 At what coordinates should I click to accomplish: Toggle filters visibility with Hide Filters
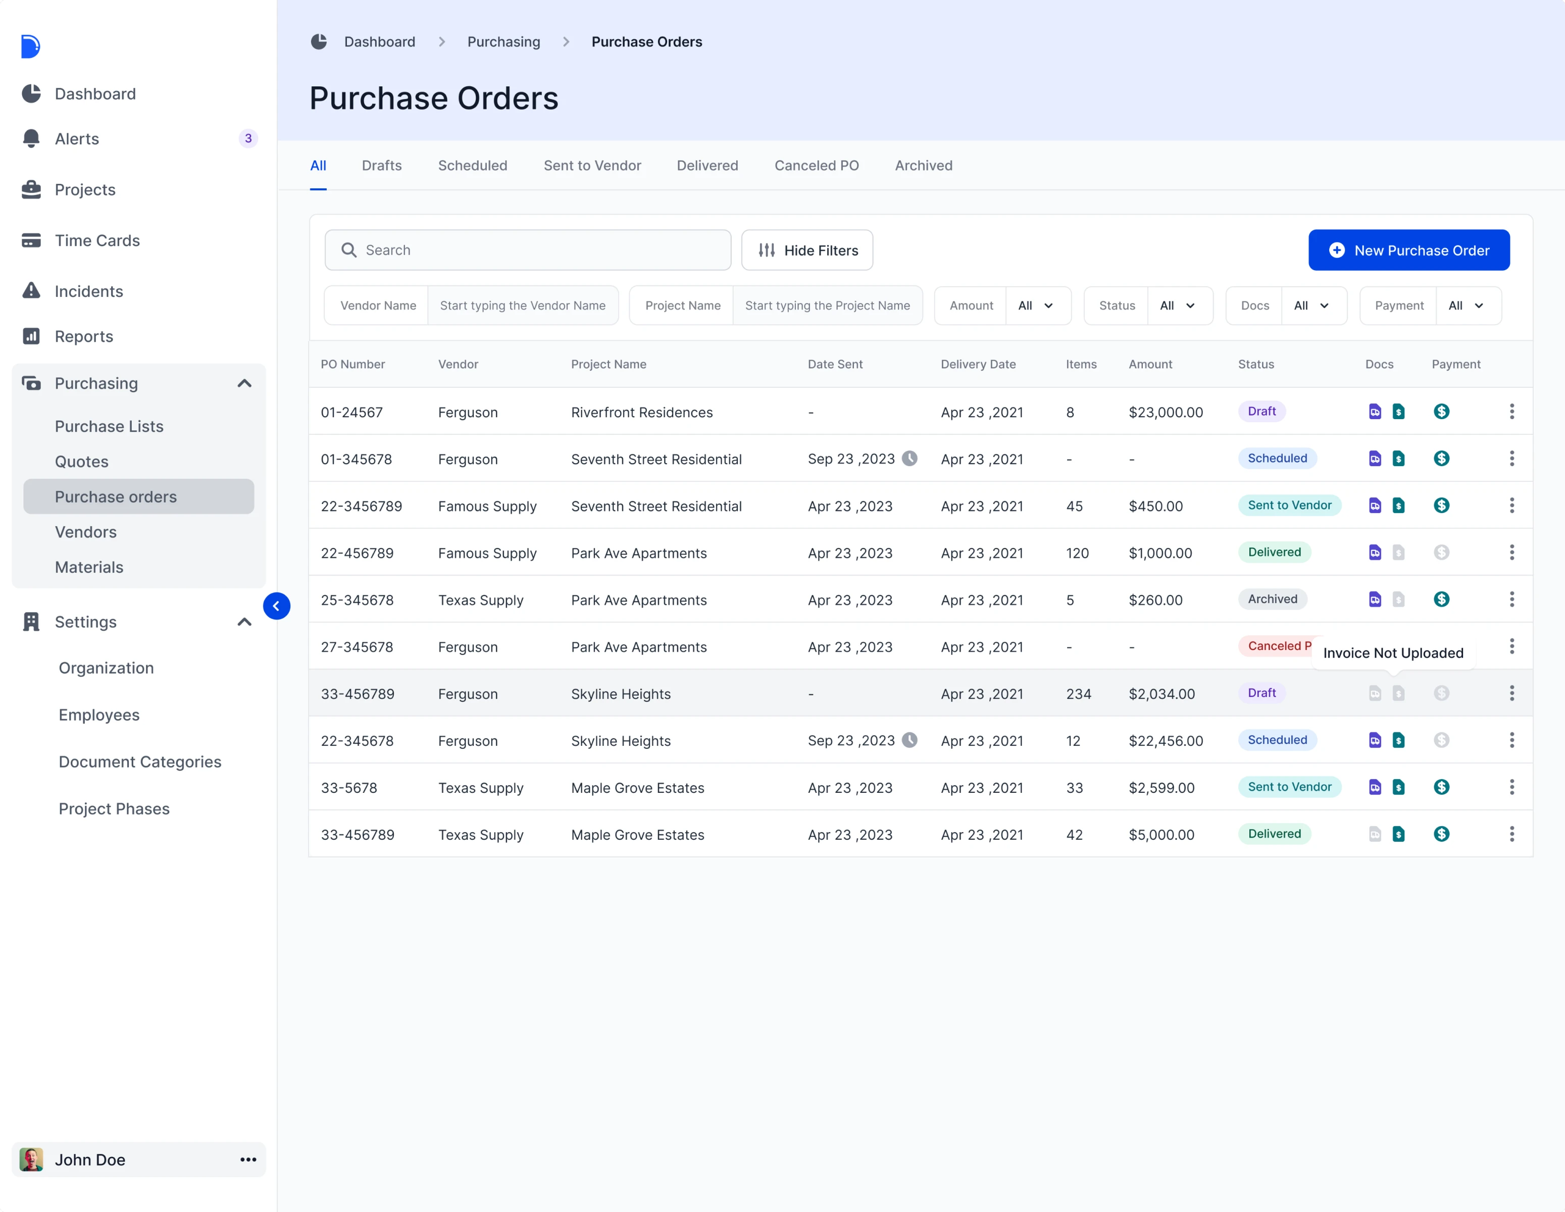[807, 250]
